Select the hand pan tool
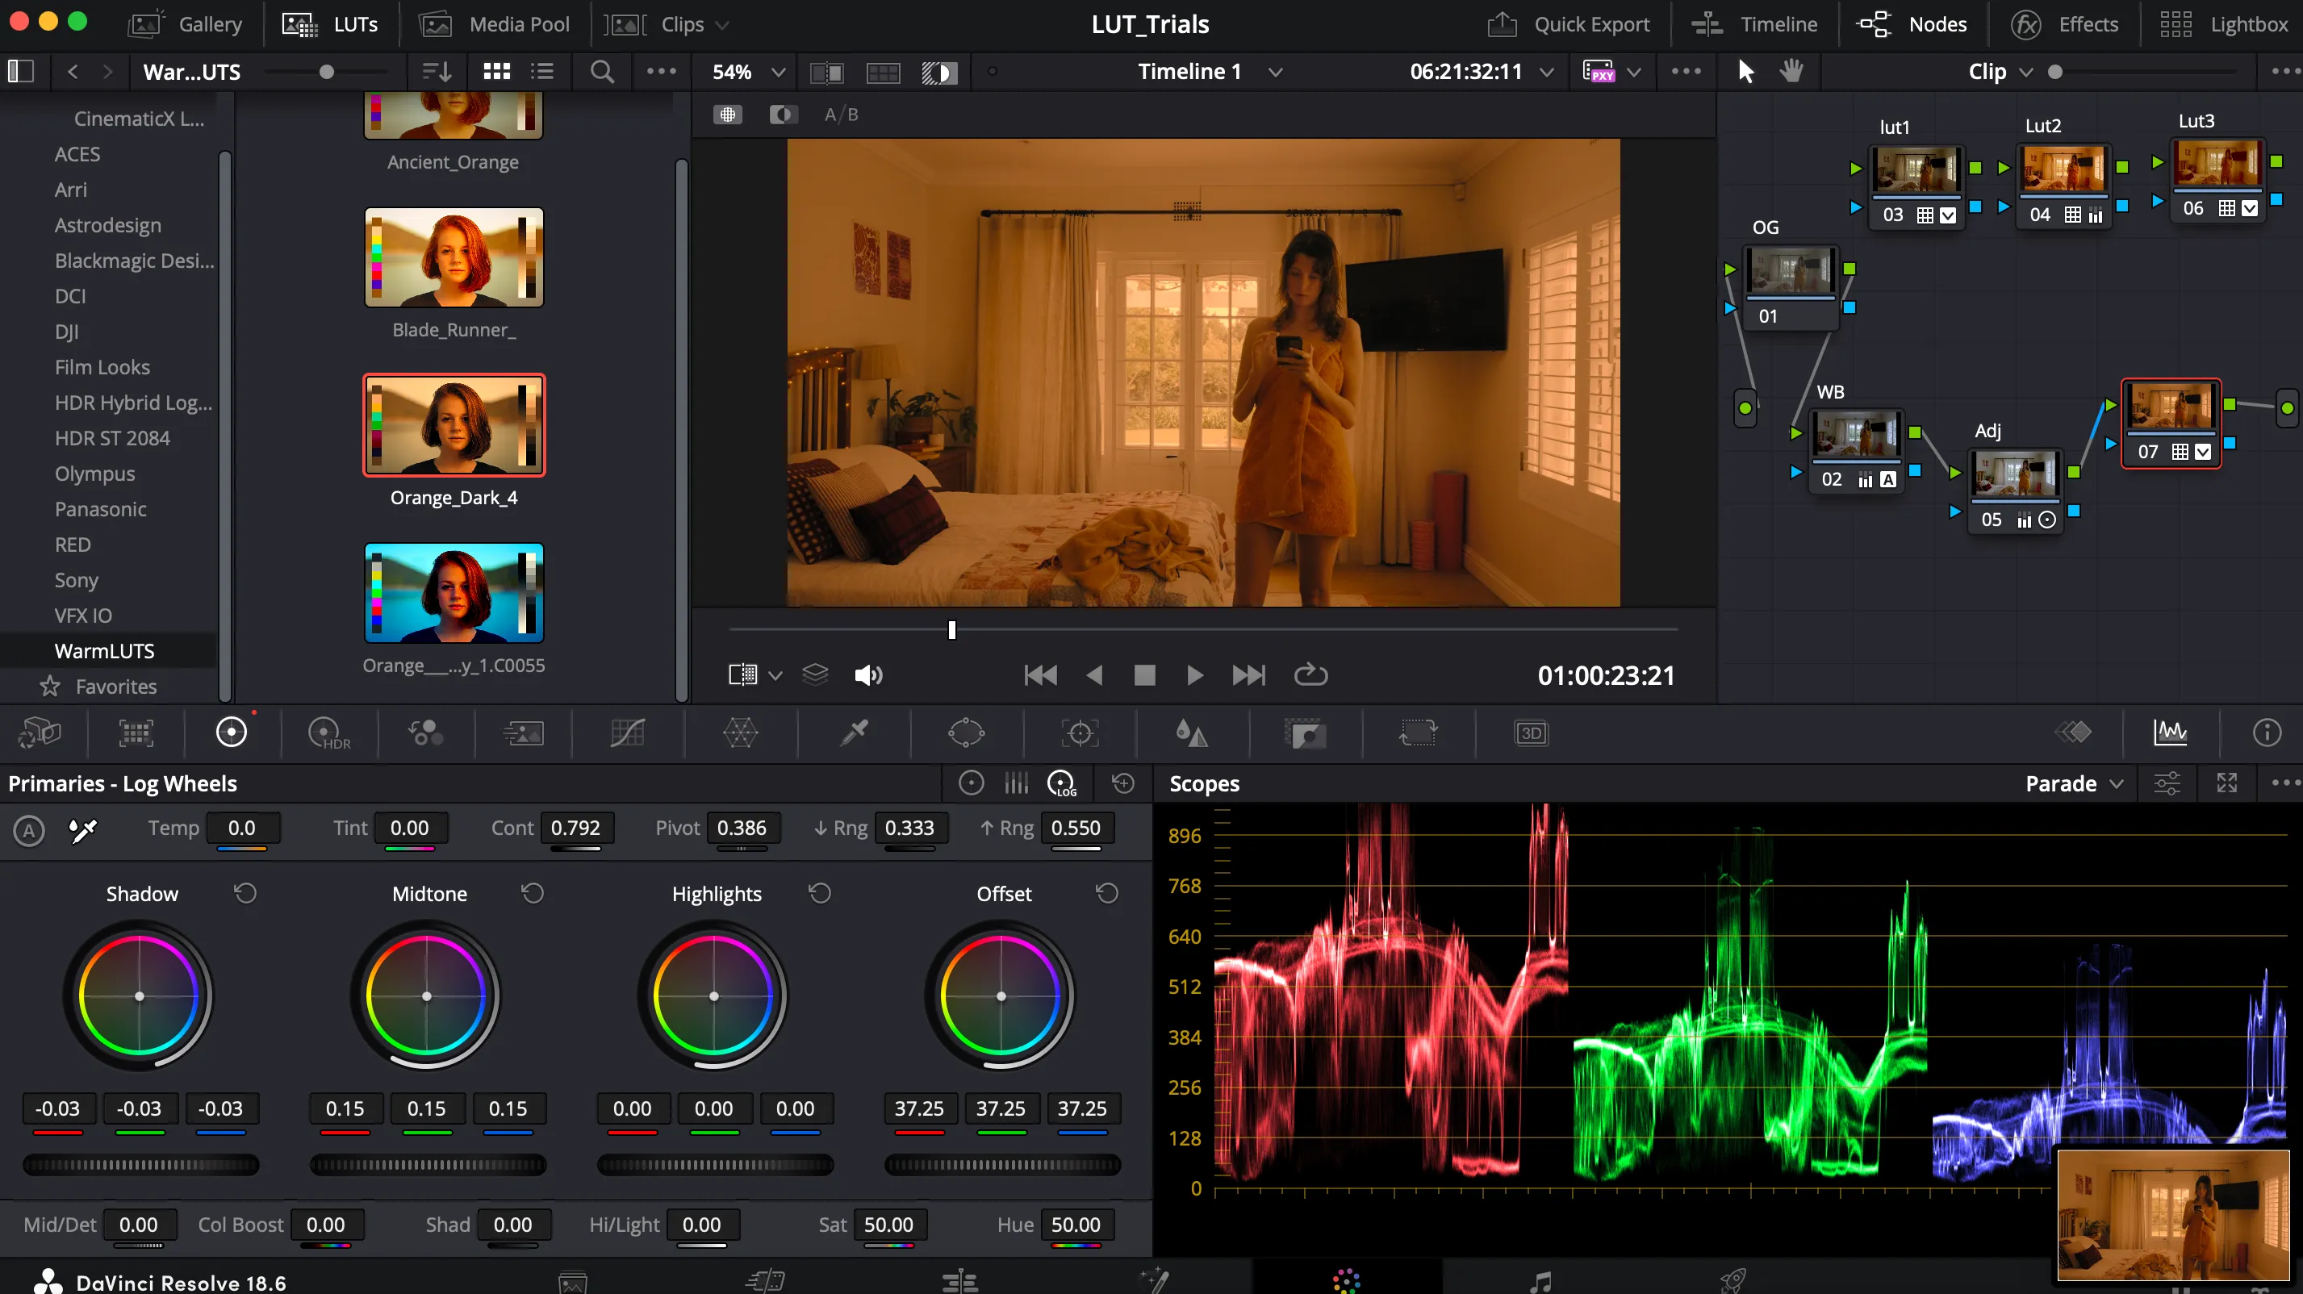 (1791, 72)
